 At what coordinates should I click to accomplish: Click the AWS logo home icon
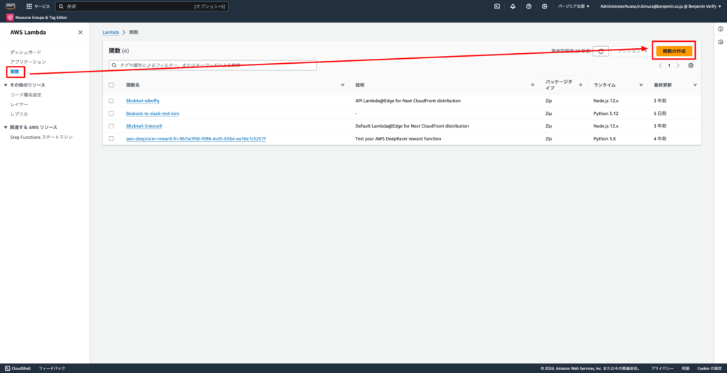point(11,6)
